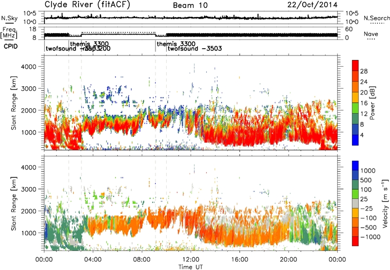Click the '20:00' time axis tick label
Viewport: 390px width, 270px height.
coord(288,259)
